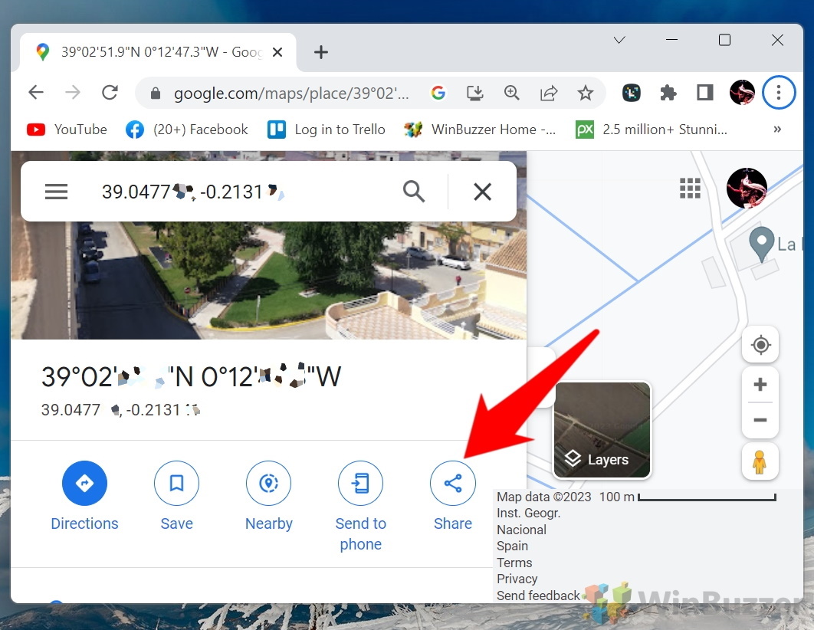Viewport: 814px width, 630px height.
Task: Install the app from the address bar
Action: click(x=475, y=93)
